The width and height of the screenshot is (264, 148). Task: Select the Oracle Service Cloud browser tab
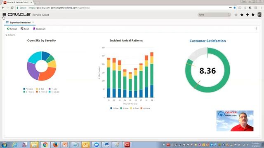pyautogui.click(x=17, y=2)
